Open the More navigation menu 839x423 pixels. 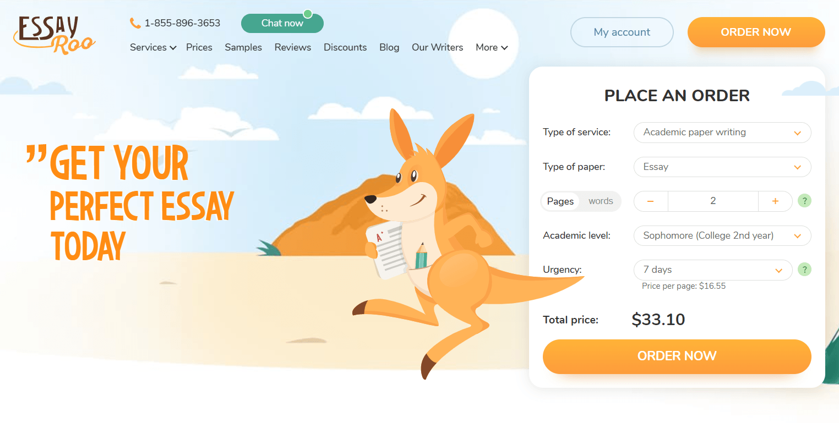coord(492,47)
